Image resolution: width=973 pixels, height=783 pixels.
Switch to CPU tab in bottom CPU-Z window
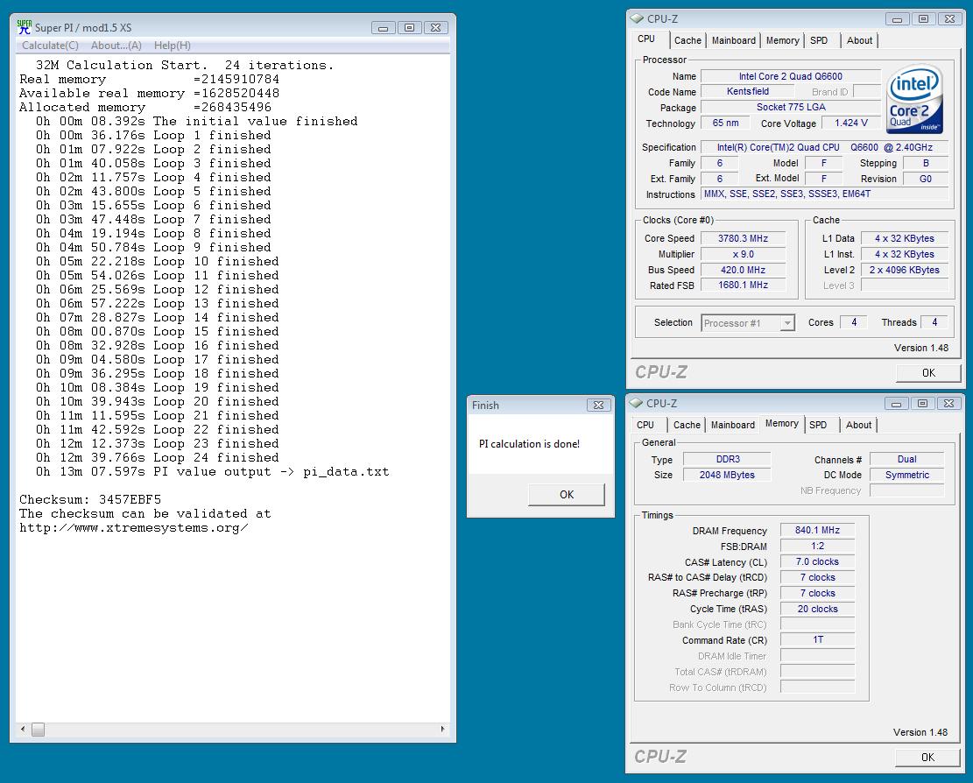[x=645, y=425]
